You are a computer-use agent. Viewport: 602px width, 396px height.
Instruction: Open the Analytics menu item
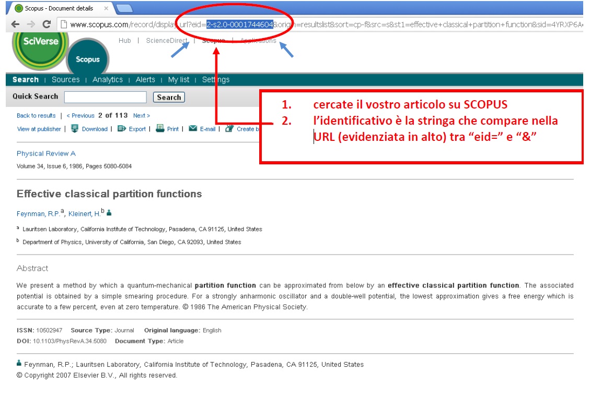[107, 80]
